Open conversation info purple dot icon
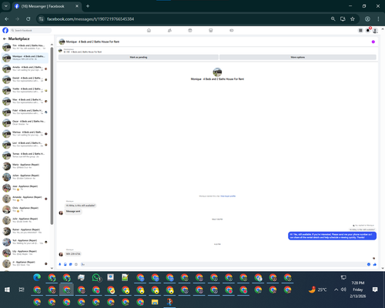 click(x=373, y=42)
